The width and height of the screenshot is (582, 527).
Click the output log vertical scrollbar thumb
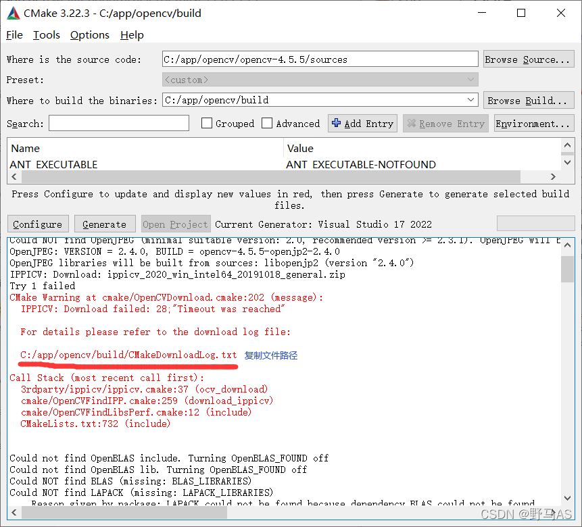pos(567,269)
